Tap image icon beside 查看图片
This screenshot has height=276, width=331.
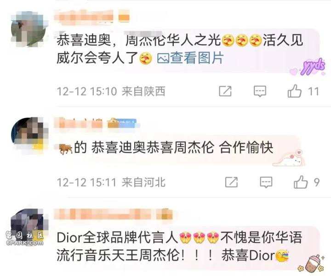coord(163,58)
